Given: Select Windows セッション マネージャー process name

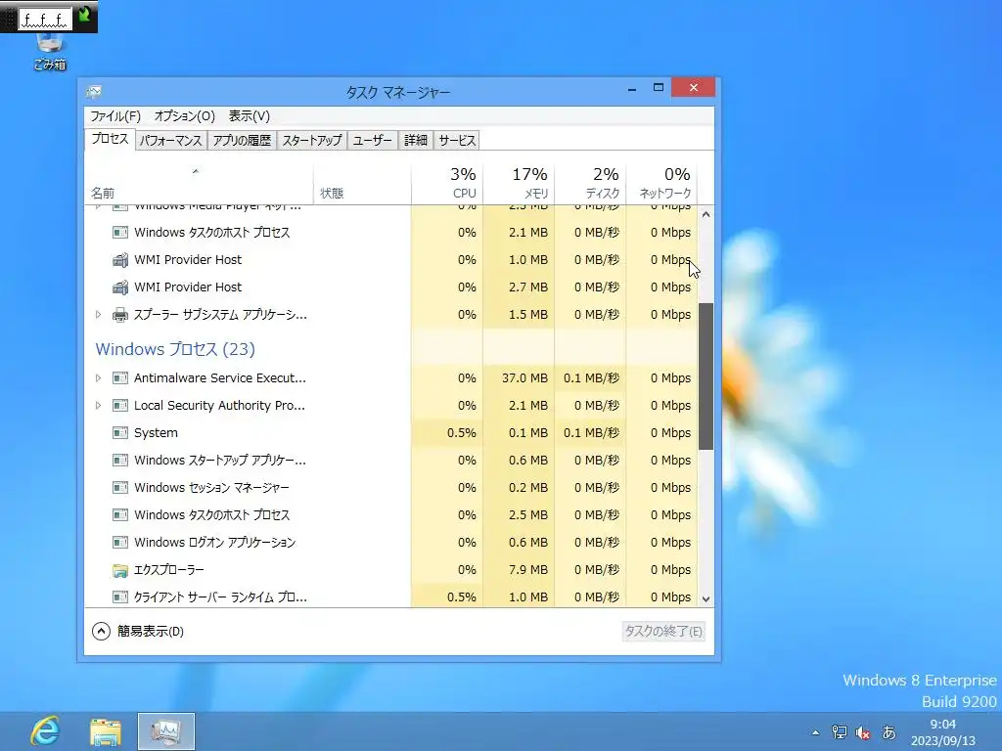Looking at the screenshot, I should click(x=211, y=488).
